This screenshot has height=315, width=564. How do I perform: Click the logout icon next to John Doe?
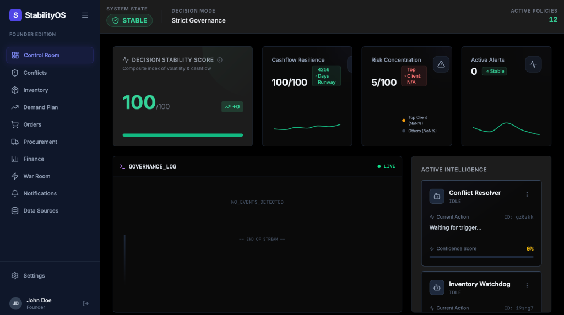85,303
